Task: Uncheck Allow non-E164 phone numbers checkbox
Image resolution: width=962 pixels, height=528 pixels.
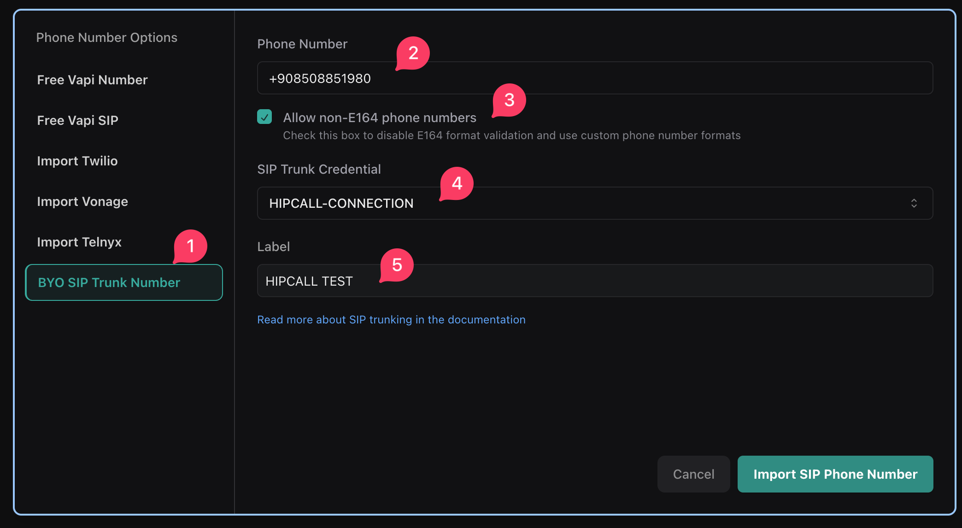Action: point(264,117)
